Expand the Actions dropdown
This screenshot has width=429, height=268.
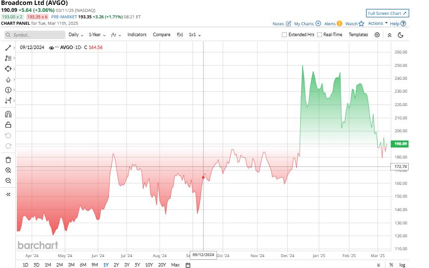click(x=377, y=23)
